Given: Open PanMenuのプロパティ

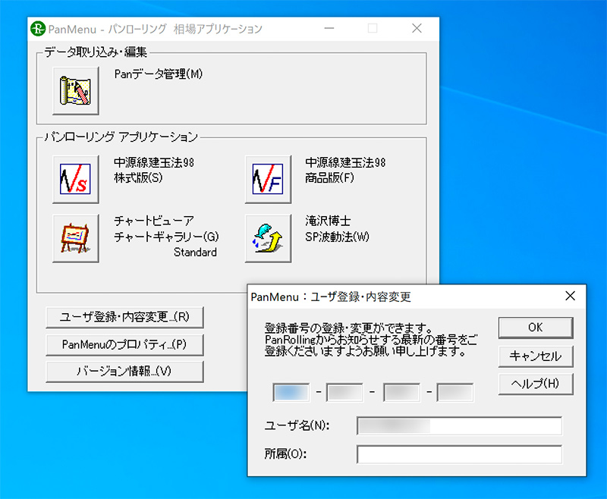Looking at the screenshot, I should tap(126, 344).
